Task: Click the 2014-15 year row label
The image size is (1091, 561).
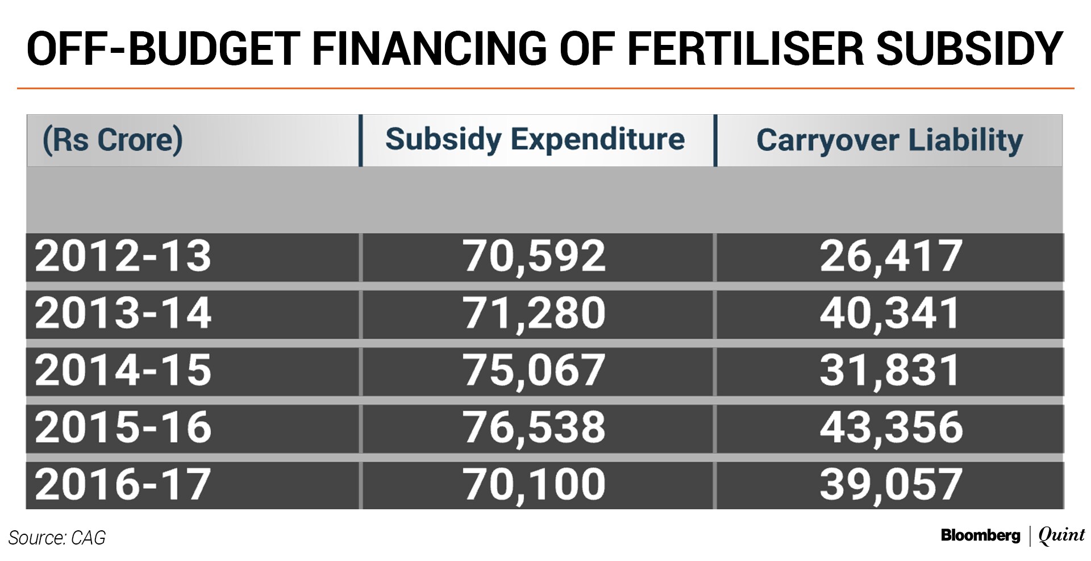Action: point(123,371)
